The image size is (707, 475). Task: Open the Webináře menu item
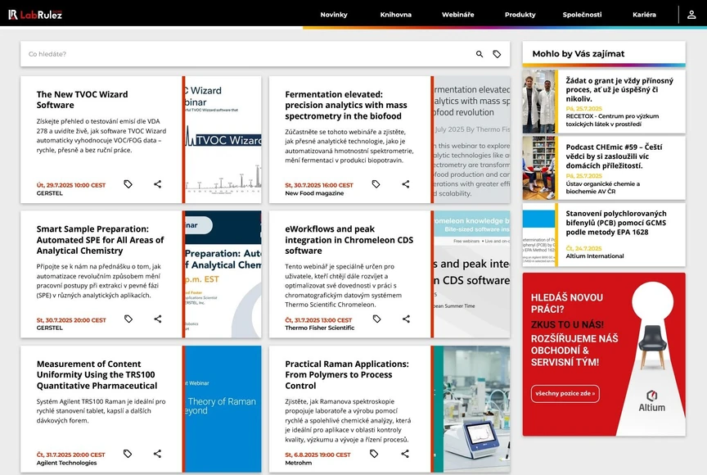(x=457, y=14)
